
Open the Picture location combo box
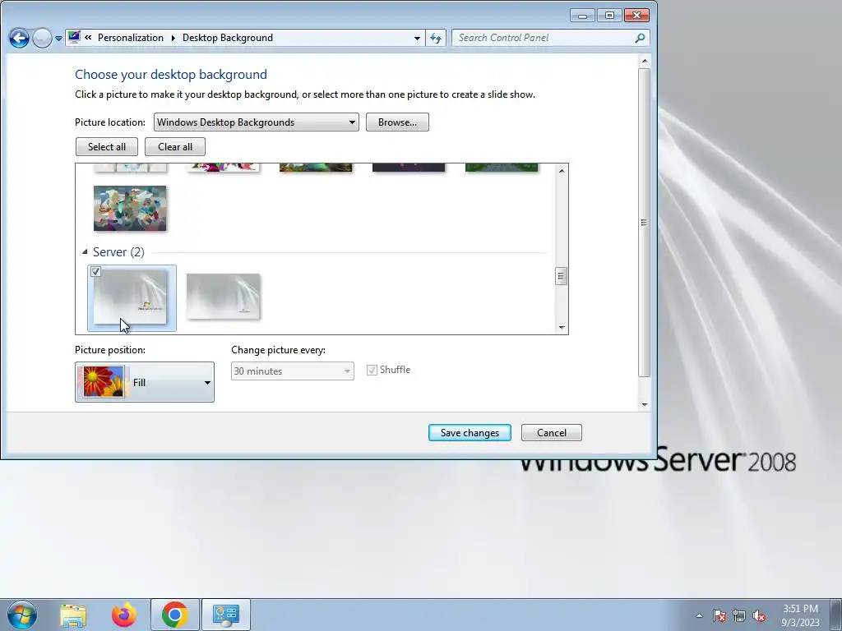257,122
